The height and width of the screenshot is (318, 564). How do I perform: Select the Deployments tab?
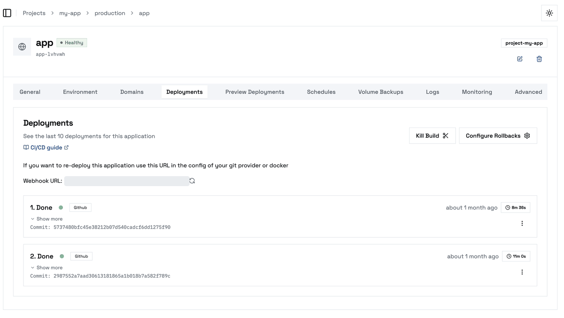coord(184,92)
